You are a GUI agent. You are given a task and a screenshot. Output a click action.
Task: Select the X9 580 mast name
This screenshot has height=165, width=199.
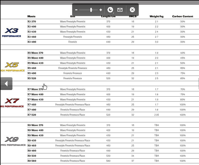(x=32, y=161)
